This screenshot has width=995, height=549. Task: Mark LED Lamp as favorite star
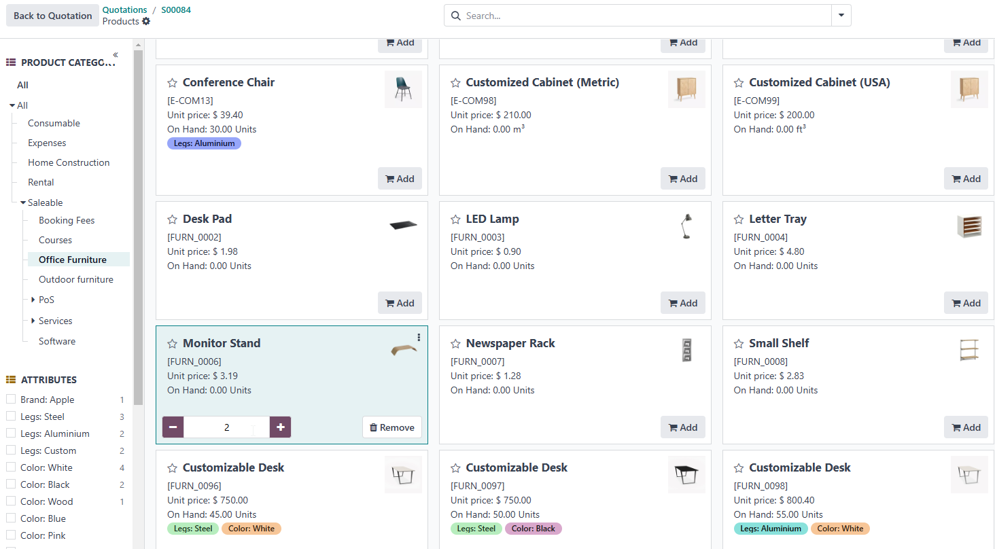[x=455, y=219]
